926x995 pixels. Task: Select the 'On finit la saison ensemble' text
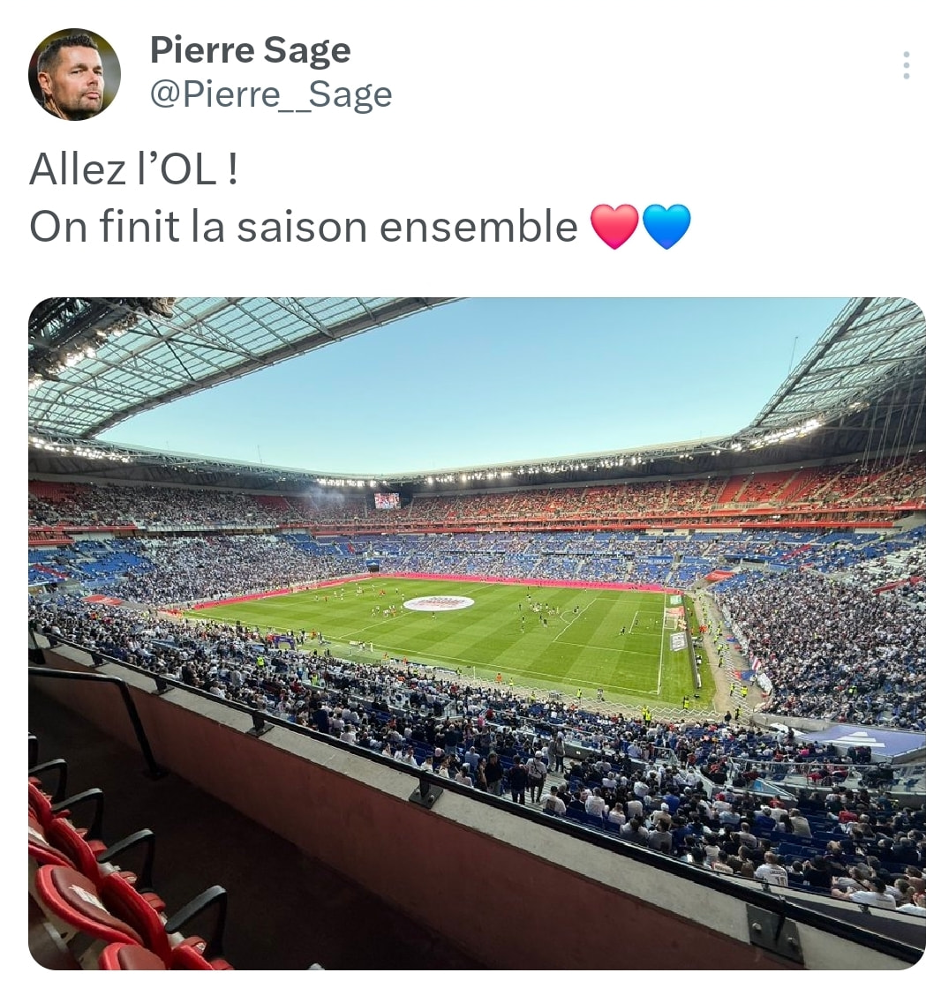(304, 228)
